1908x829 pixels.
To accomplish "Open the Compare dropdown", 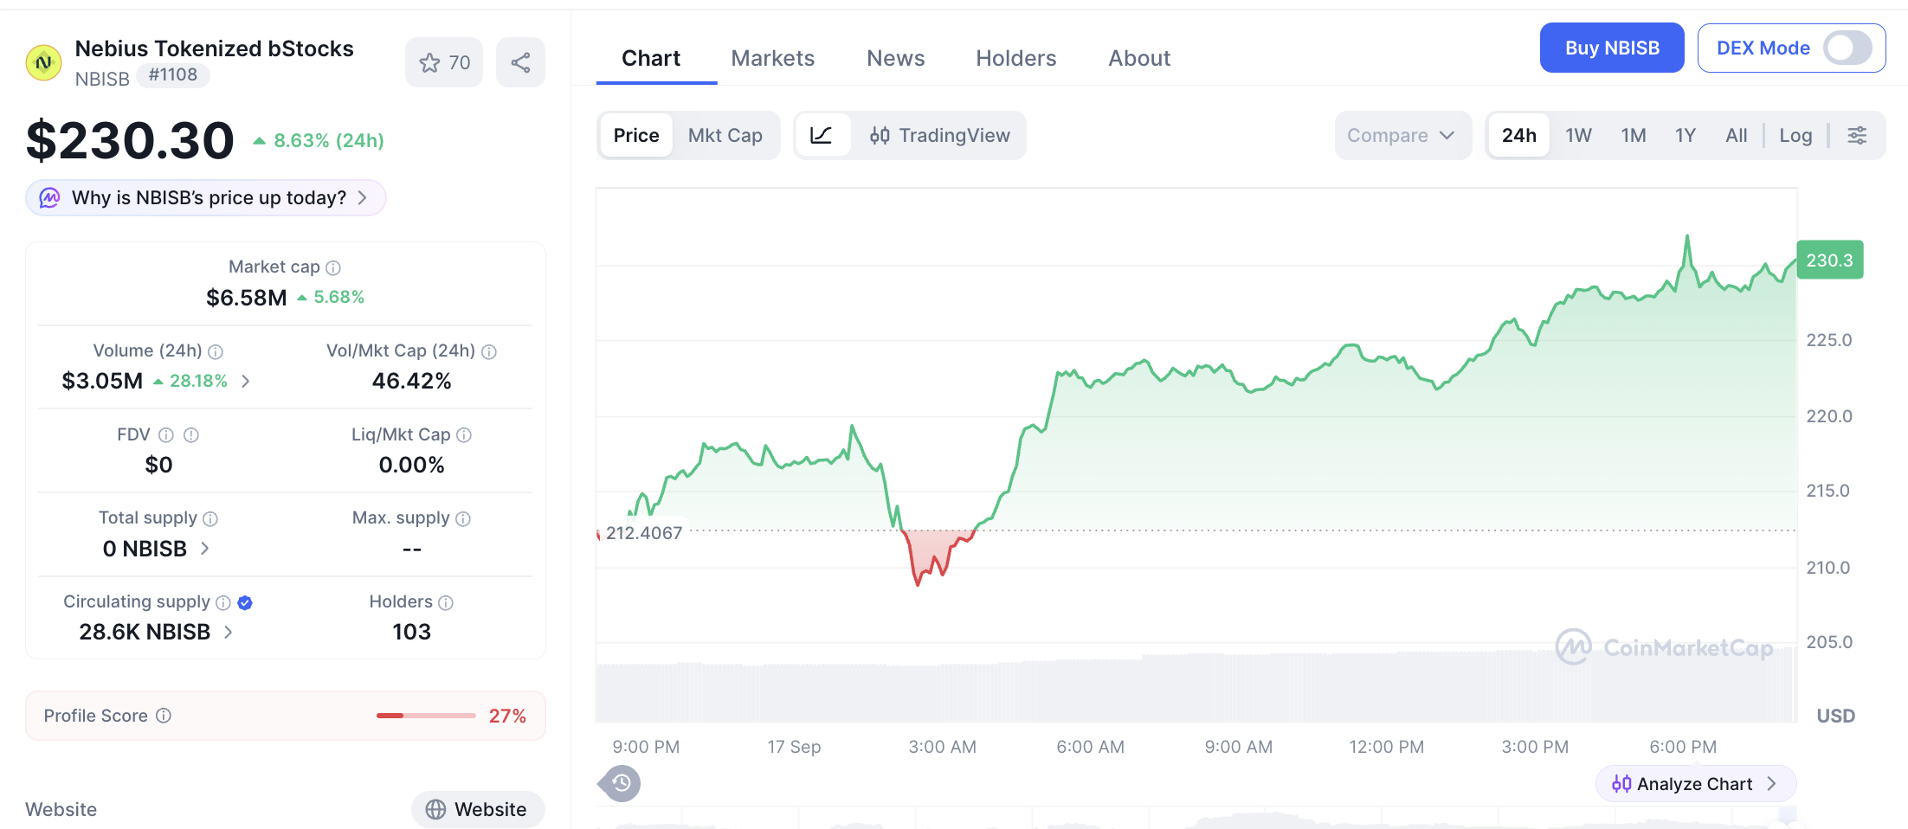I will coord(1402,135).
